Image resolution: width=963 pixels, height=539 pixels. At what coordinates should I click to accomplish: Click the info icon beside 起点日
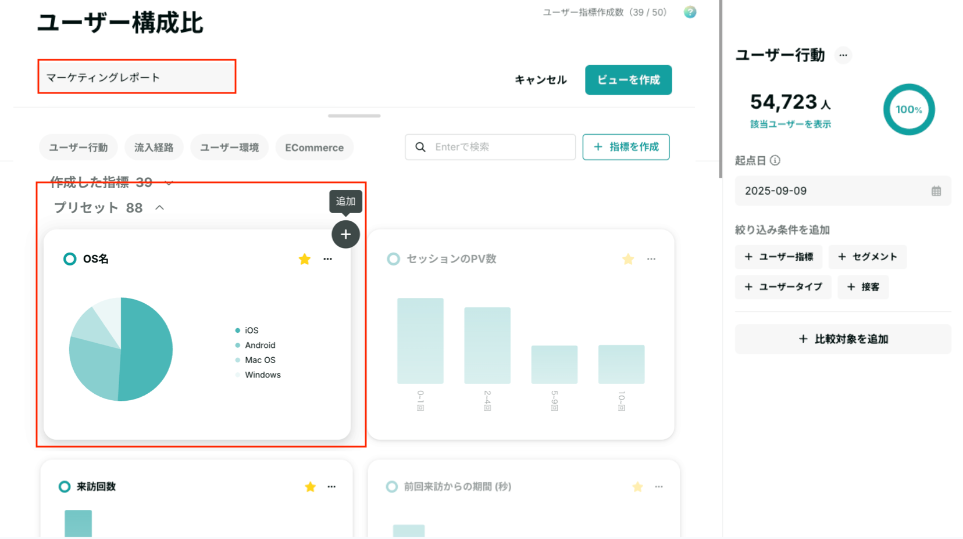(x=775, y=161)
